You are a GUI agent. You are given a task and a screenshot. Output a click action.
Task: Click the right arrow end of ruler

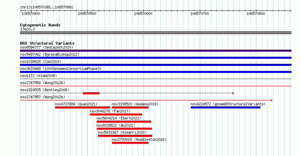coord(291,11)
